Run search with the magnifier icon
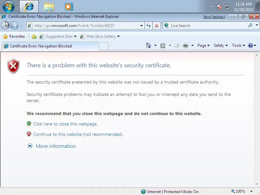Screen dimensions: 260x195 pyautogui.click(x=250, y=25)
